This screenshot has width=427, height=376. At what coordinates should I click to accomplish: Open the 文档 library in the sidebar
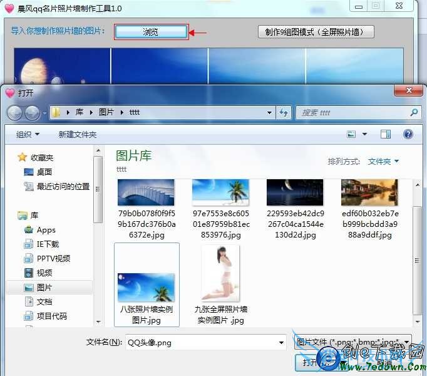point(44,302)
